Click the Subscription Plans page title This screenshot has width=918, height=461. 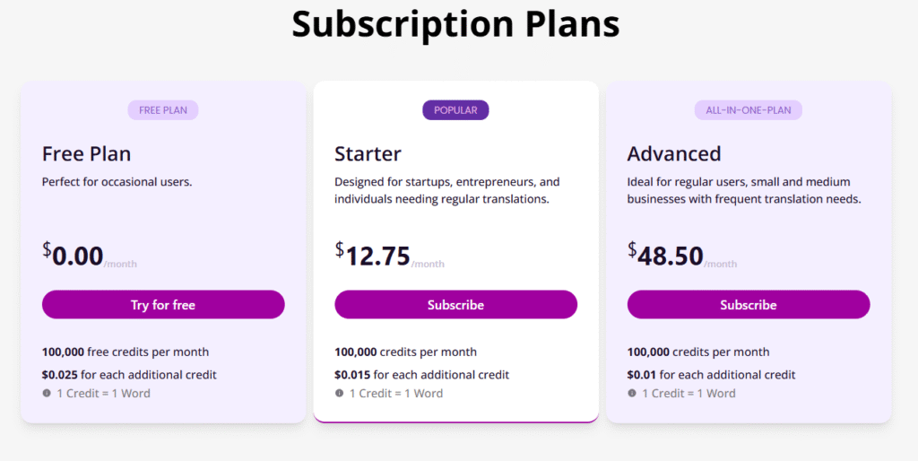click(456, 24)
